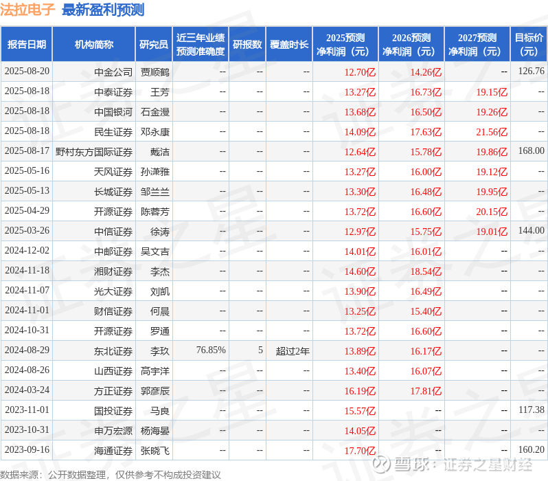The height and width of the screenshot is (481, 548).
Task: Click the 76.85% accuracy value
Action: coord(211,350)
